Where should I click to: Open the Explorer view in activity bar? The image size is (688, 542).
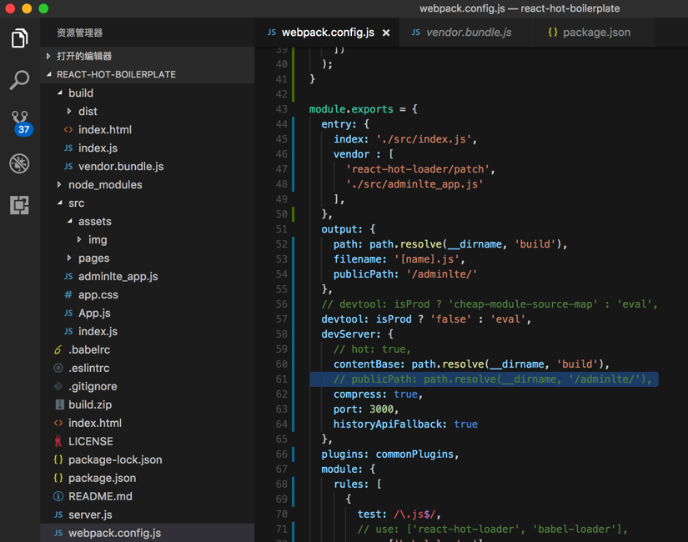(19, 38)
